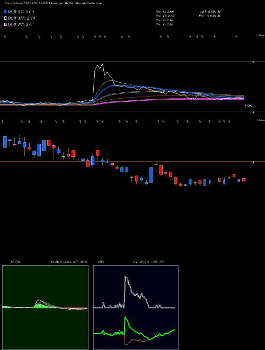Click the chart title mentioning MOGU MunafaSutra.com
The image size is (265, 350).
tap(53, 4)
